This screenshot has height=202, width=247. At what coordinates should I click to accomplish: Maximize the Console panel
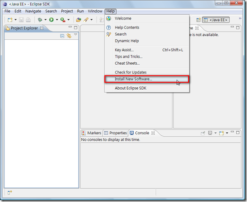click(238, 132)
